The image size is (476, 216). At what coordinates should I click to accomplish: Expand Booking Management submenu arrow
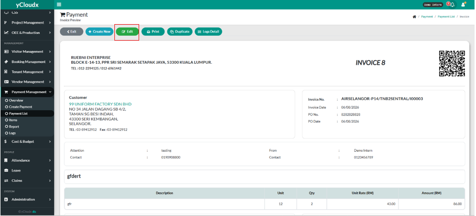[50, 62]
